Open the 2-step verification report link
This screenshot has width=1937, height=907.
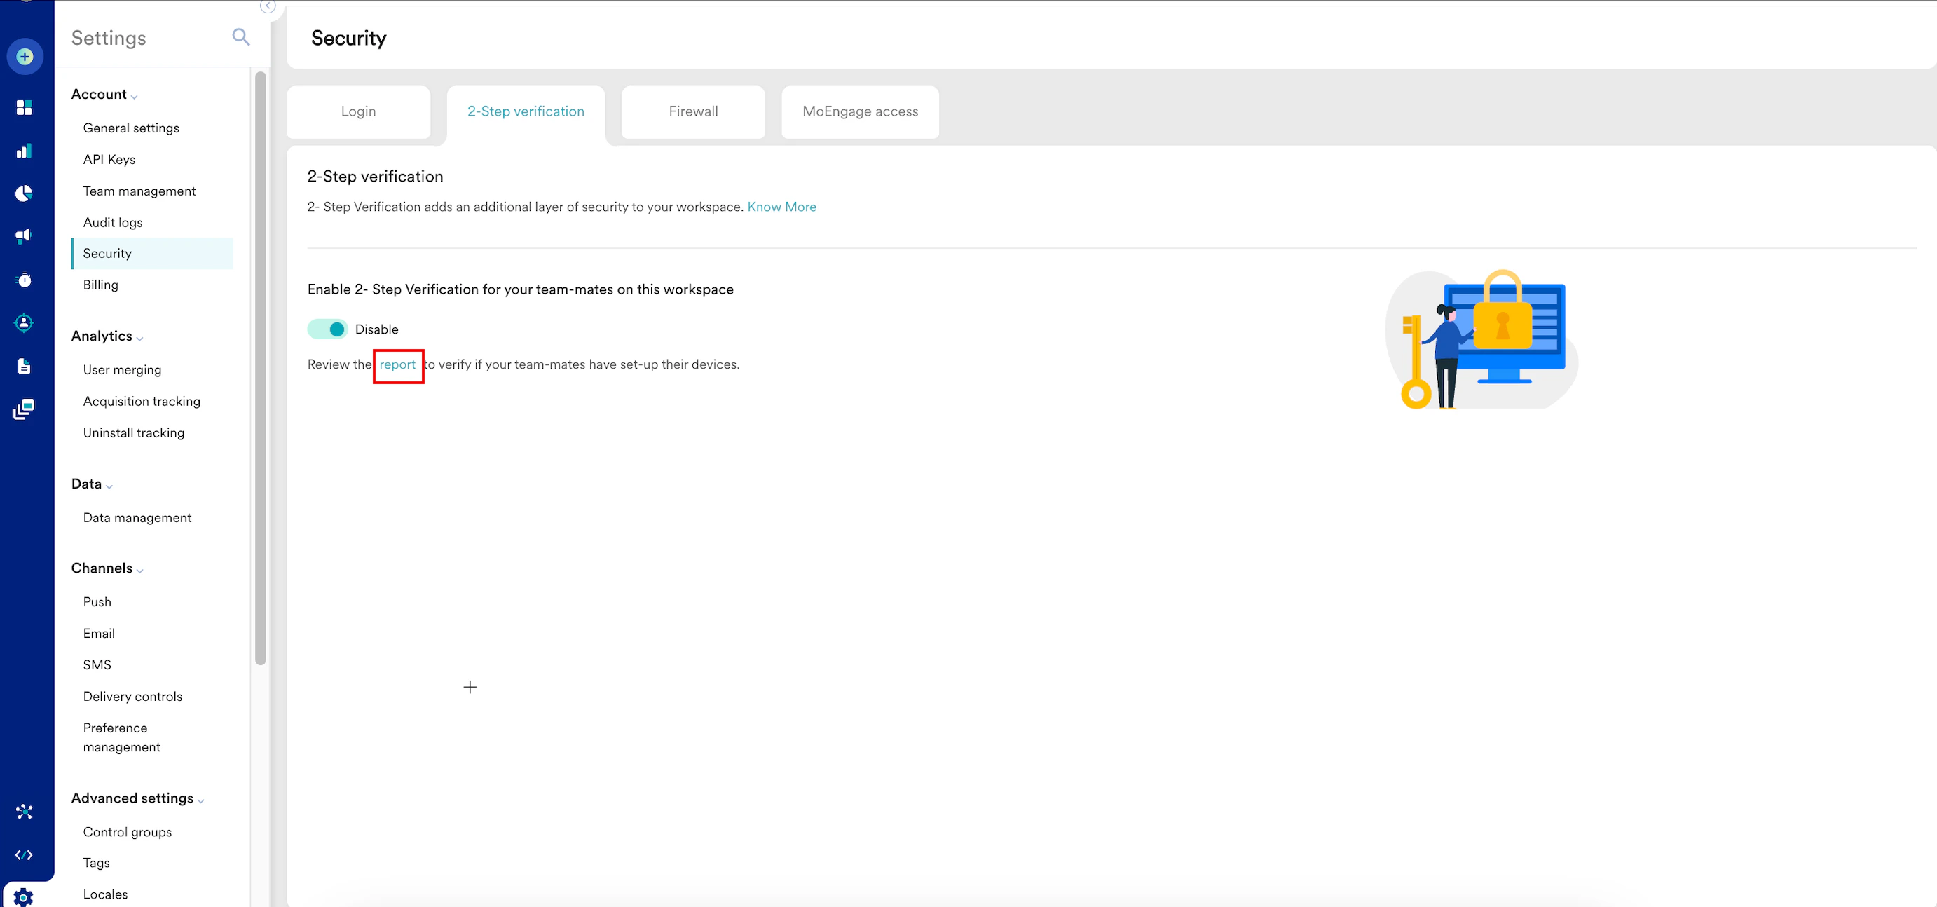pos(397,364)
